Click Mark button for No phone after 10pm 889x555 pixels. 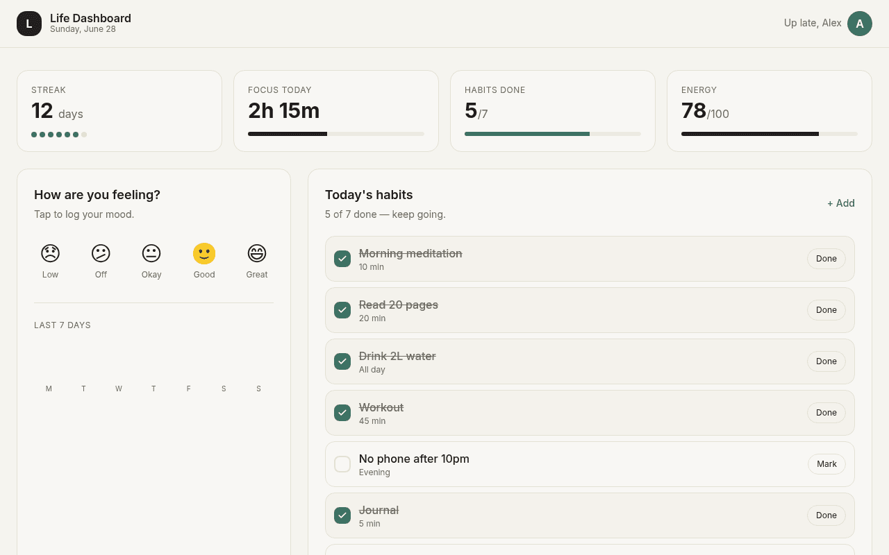point(826,464)
